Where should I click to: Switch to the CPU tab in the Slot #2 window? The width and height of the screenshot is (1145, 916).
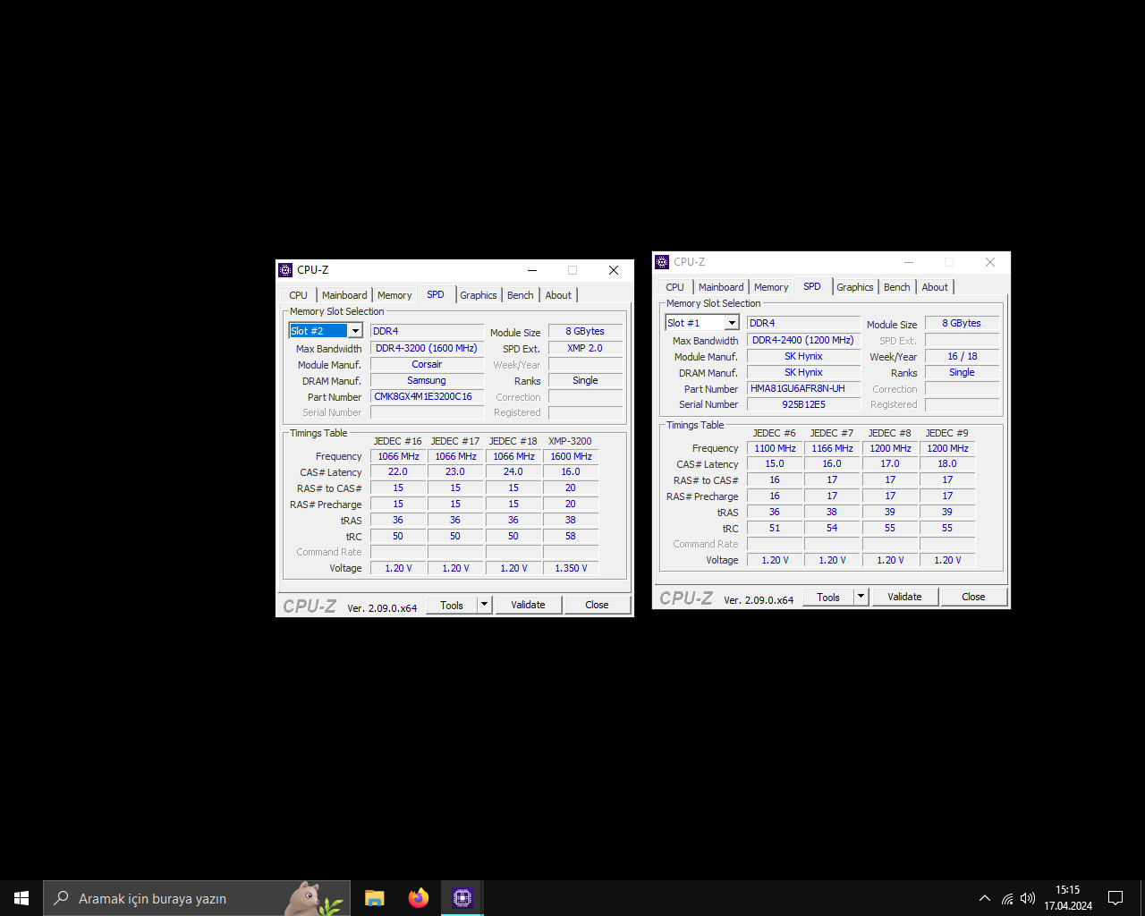pyautogui.click(x=299, y=295)
